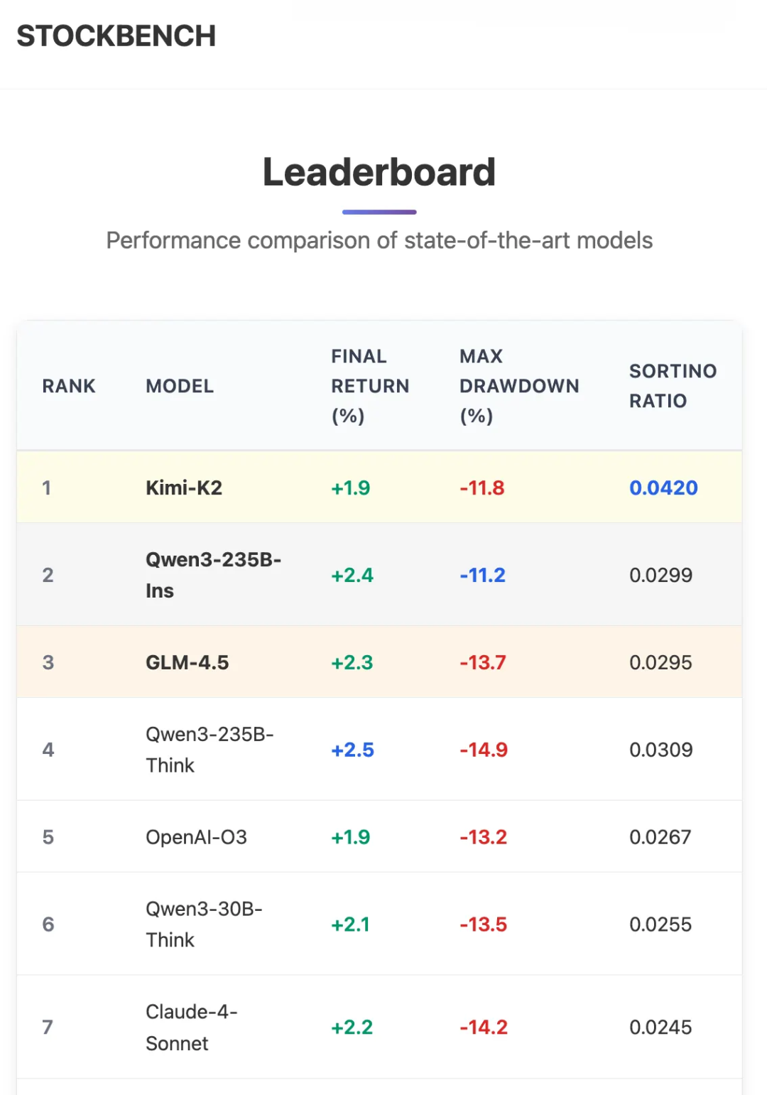Sort by the MODEL column header
The height and width of the screenshot is (1095, 767).
pyautogui.click(x=180, y=386)
